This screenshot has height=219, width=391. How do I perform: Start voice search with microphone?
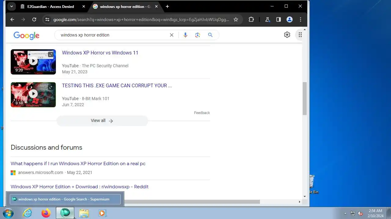click(185, 35)
